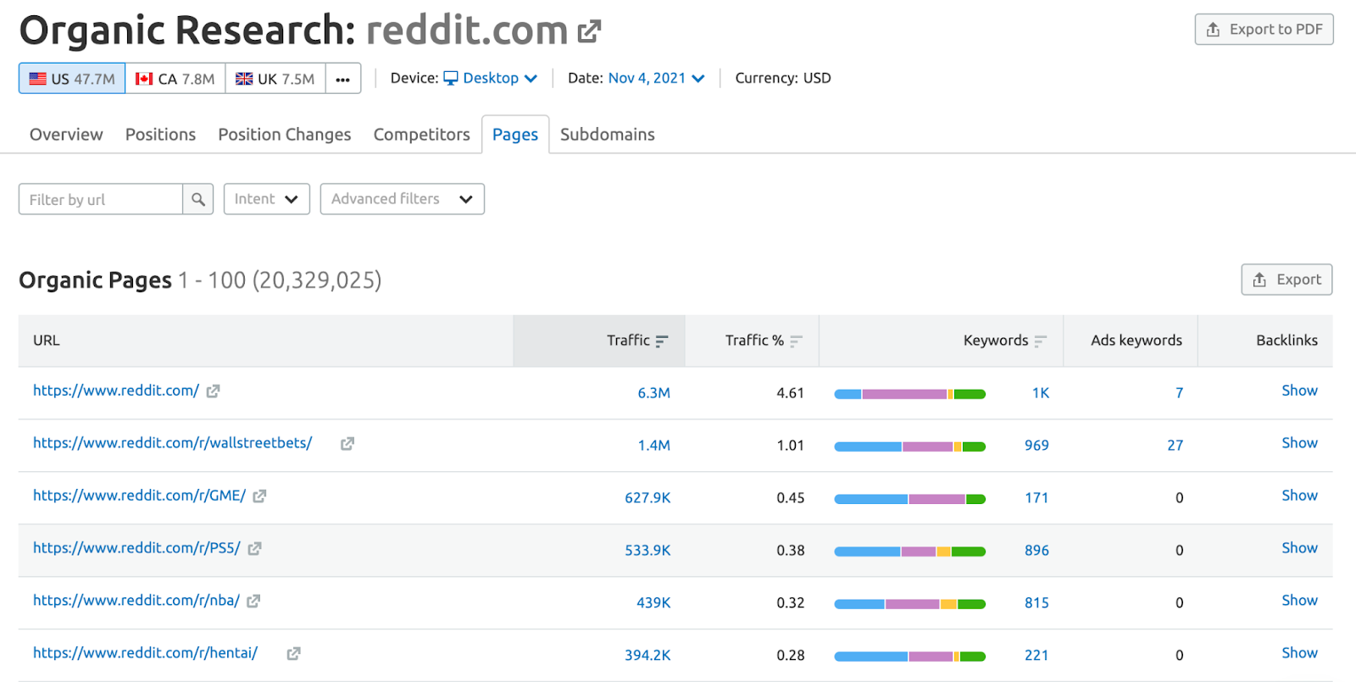
Task: Show backlinks for the r/hentai row
Action: click(x=1299, y=653)
